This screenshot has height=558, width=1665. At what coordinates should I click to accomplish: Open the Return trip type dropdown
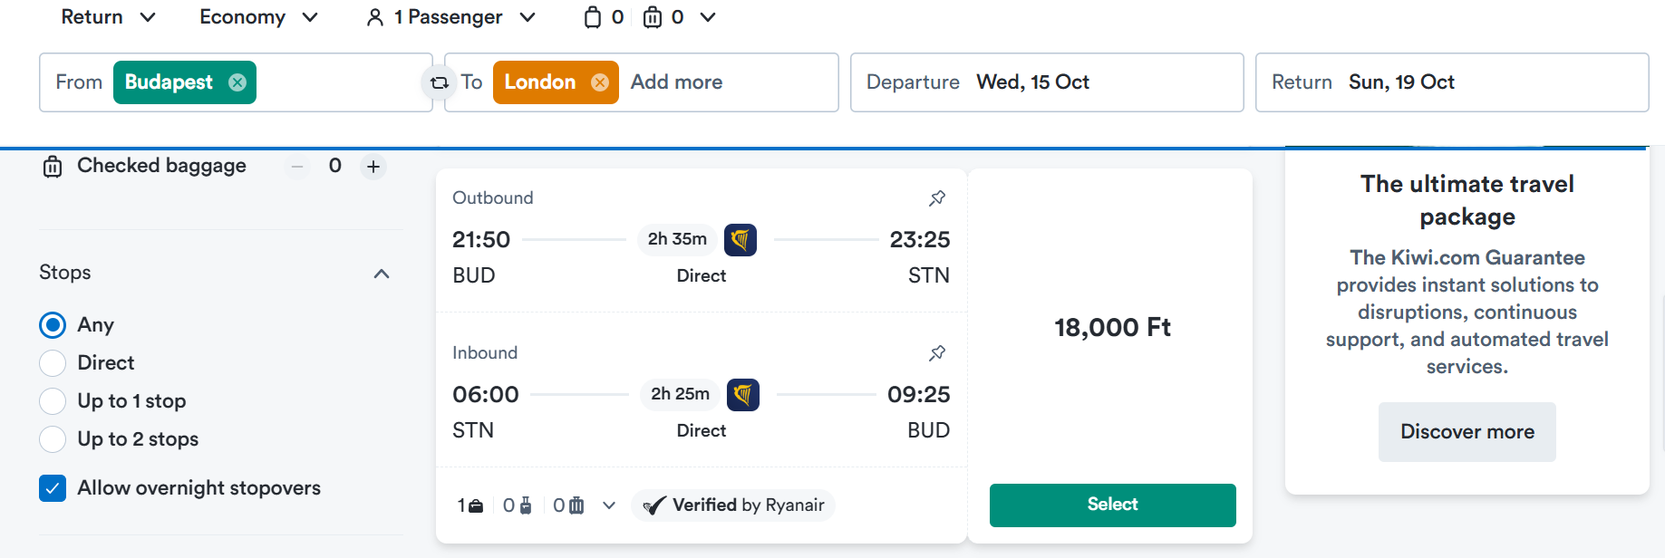(x=109, y=17)
